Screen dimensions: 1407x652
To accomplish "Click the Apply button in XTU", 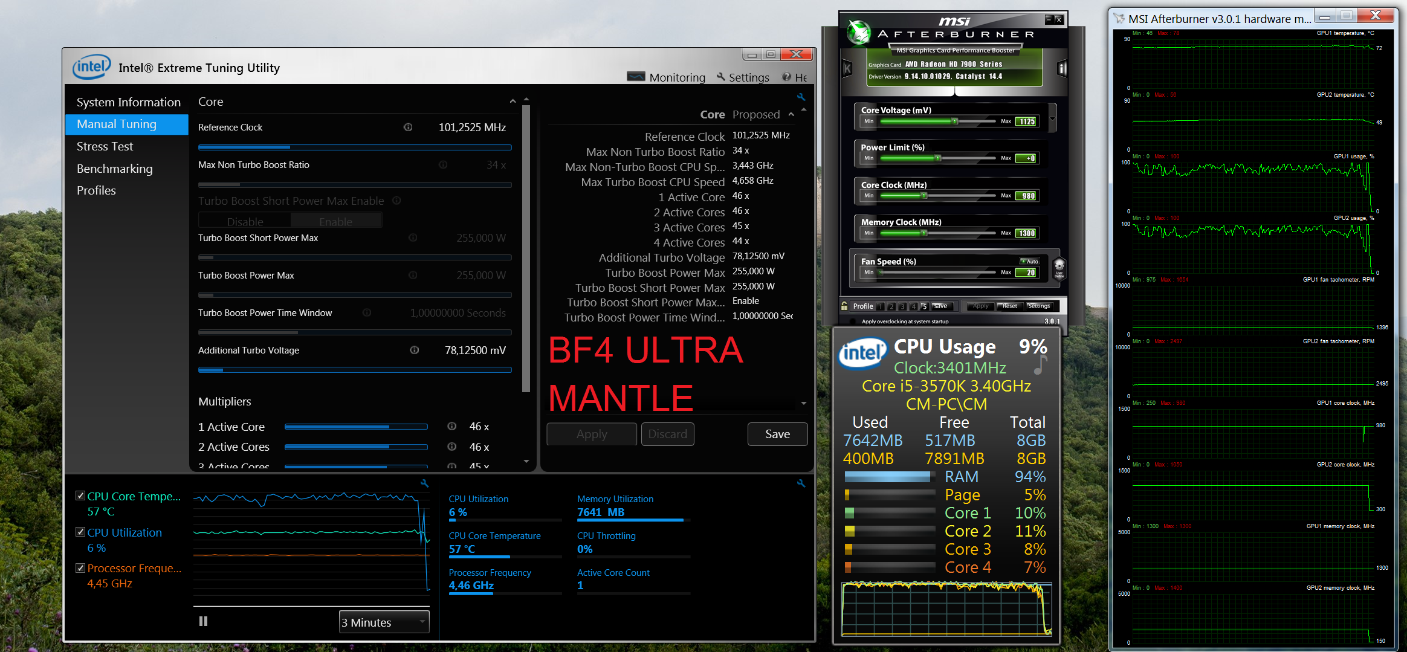I will pos(592,434).
